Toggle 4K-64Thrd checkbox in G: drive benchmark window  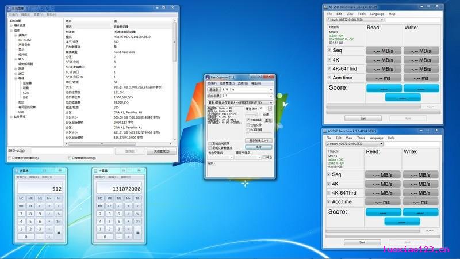click(x=328, y=193)
